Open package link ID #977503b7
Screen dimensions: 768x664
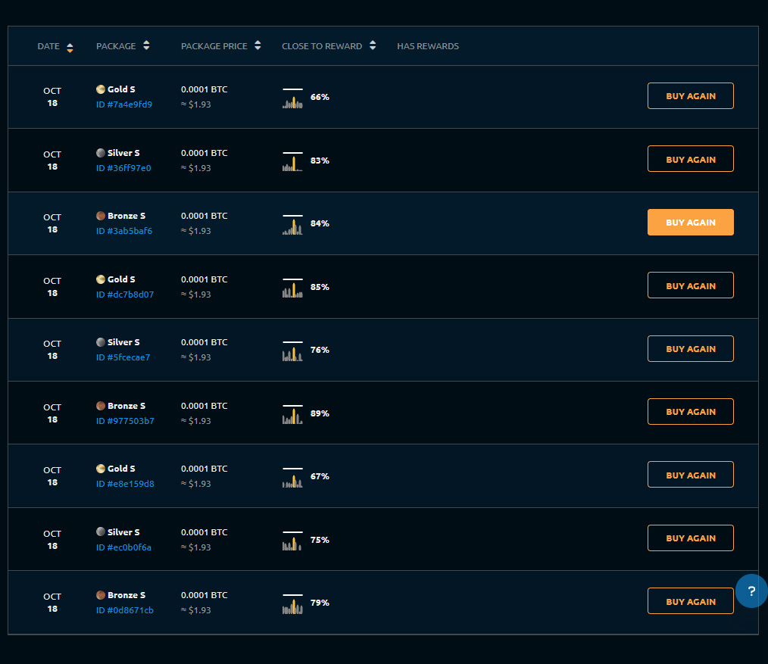point(125,421)
